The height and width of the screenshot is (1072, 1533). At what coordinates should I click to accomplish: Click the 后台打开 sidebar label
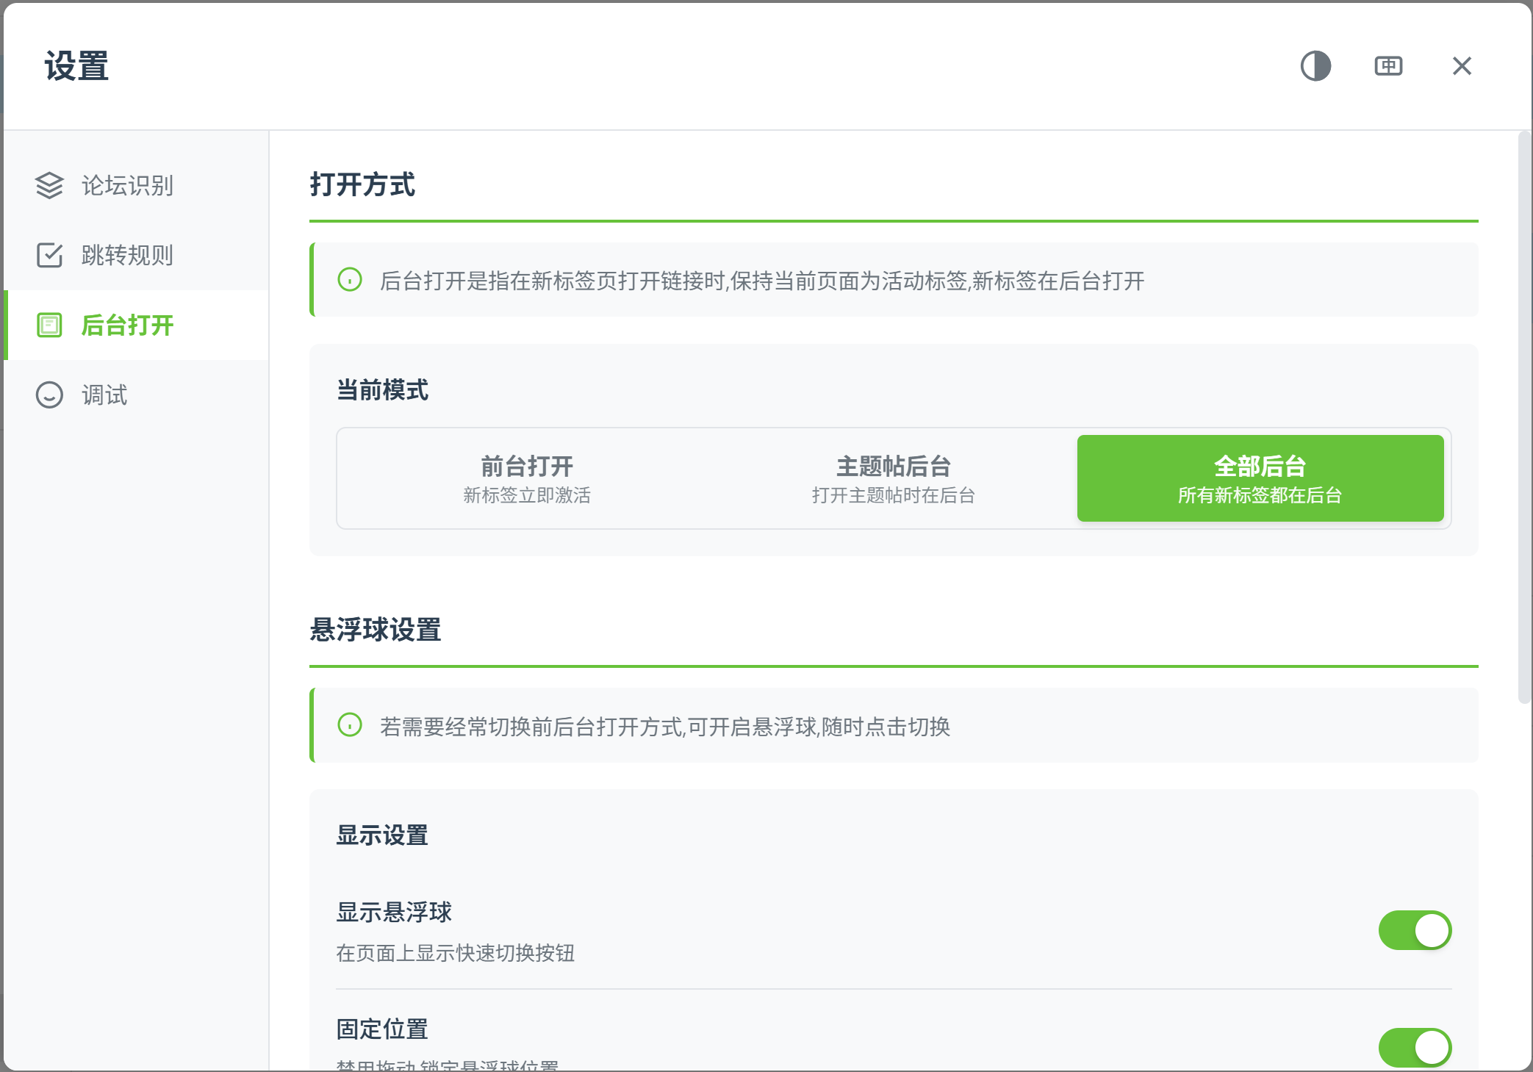click(127, 325)
